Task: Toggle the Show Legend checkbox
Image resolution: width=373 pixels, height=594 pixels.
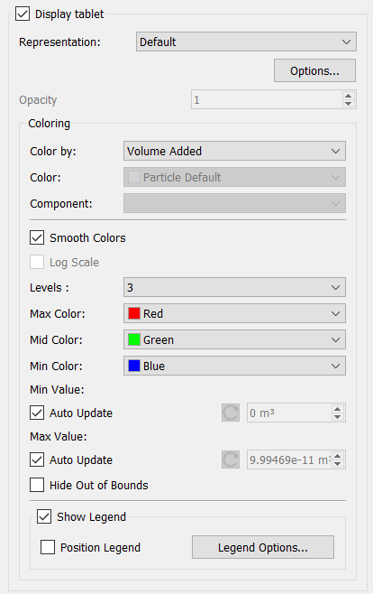Action: tap(44, 516)
